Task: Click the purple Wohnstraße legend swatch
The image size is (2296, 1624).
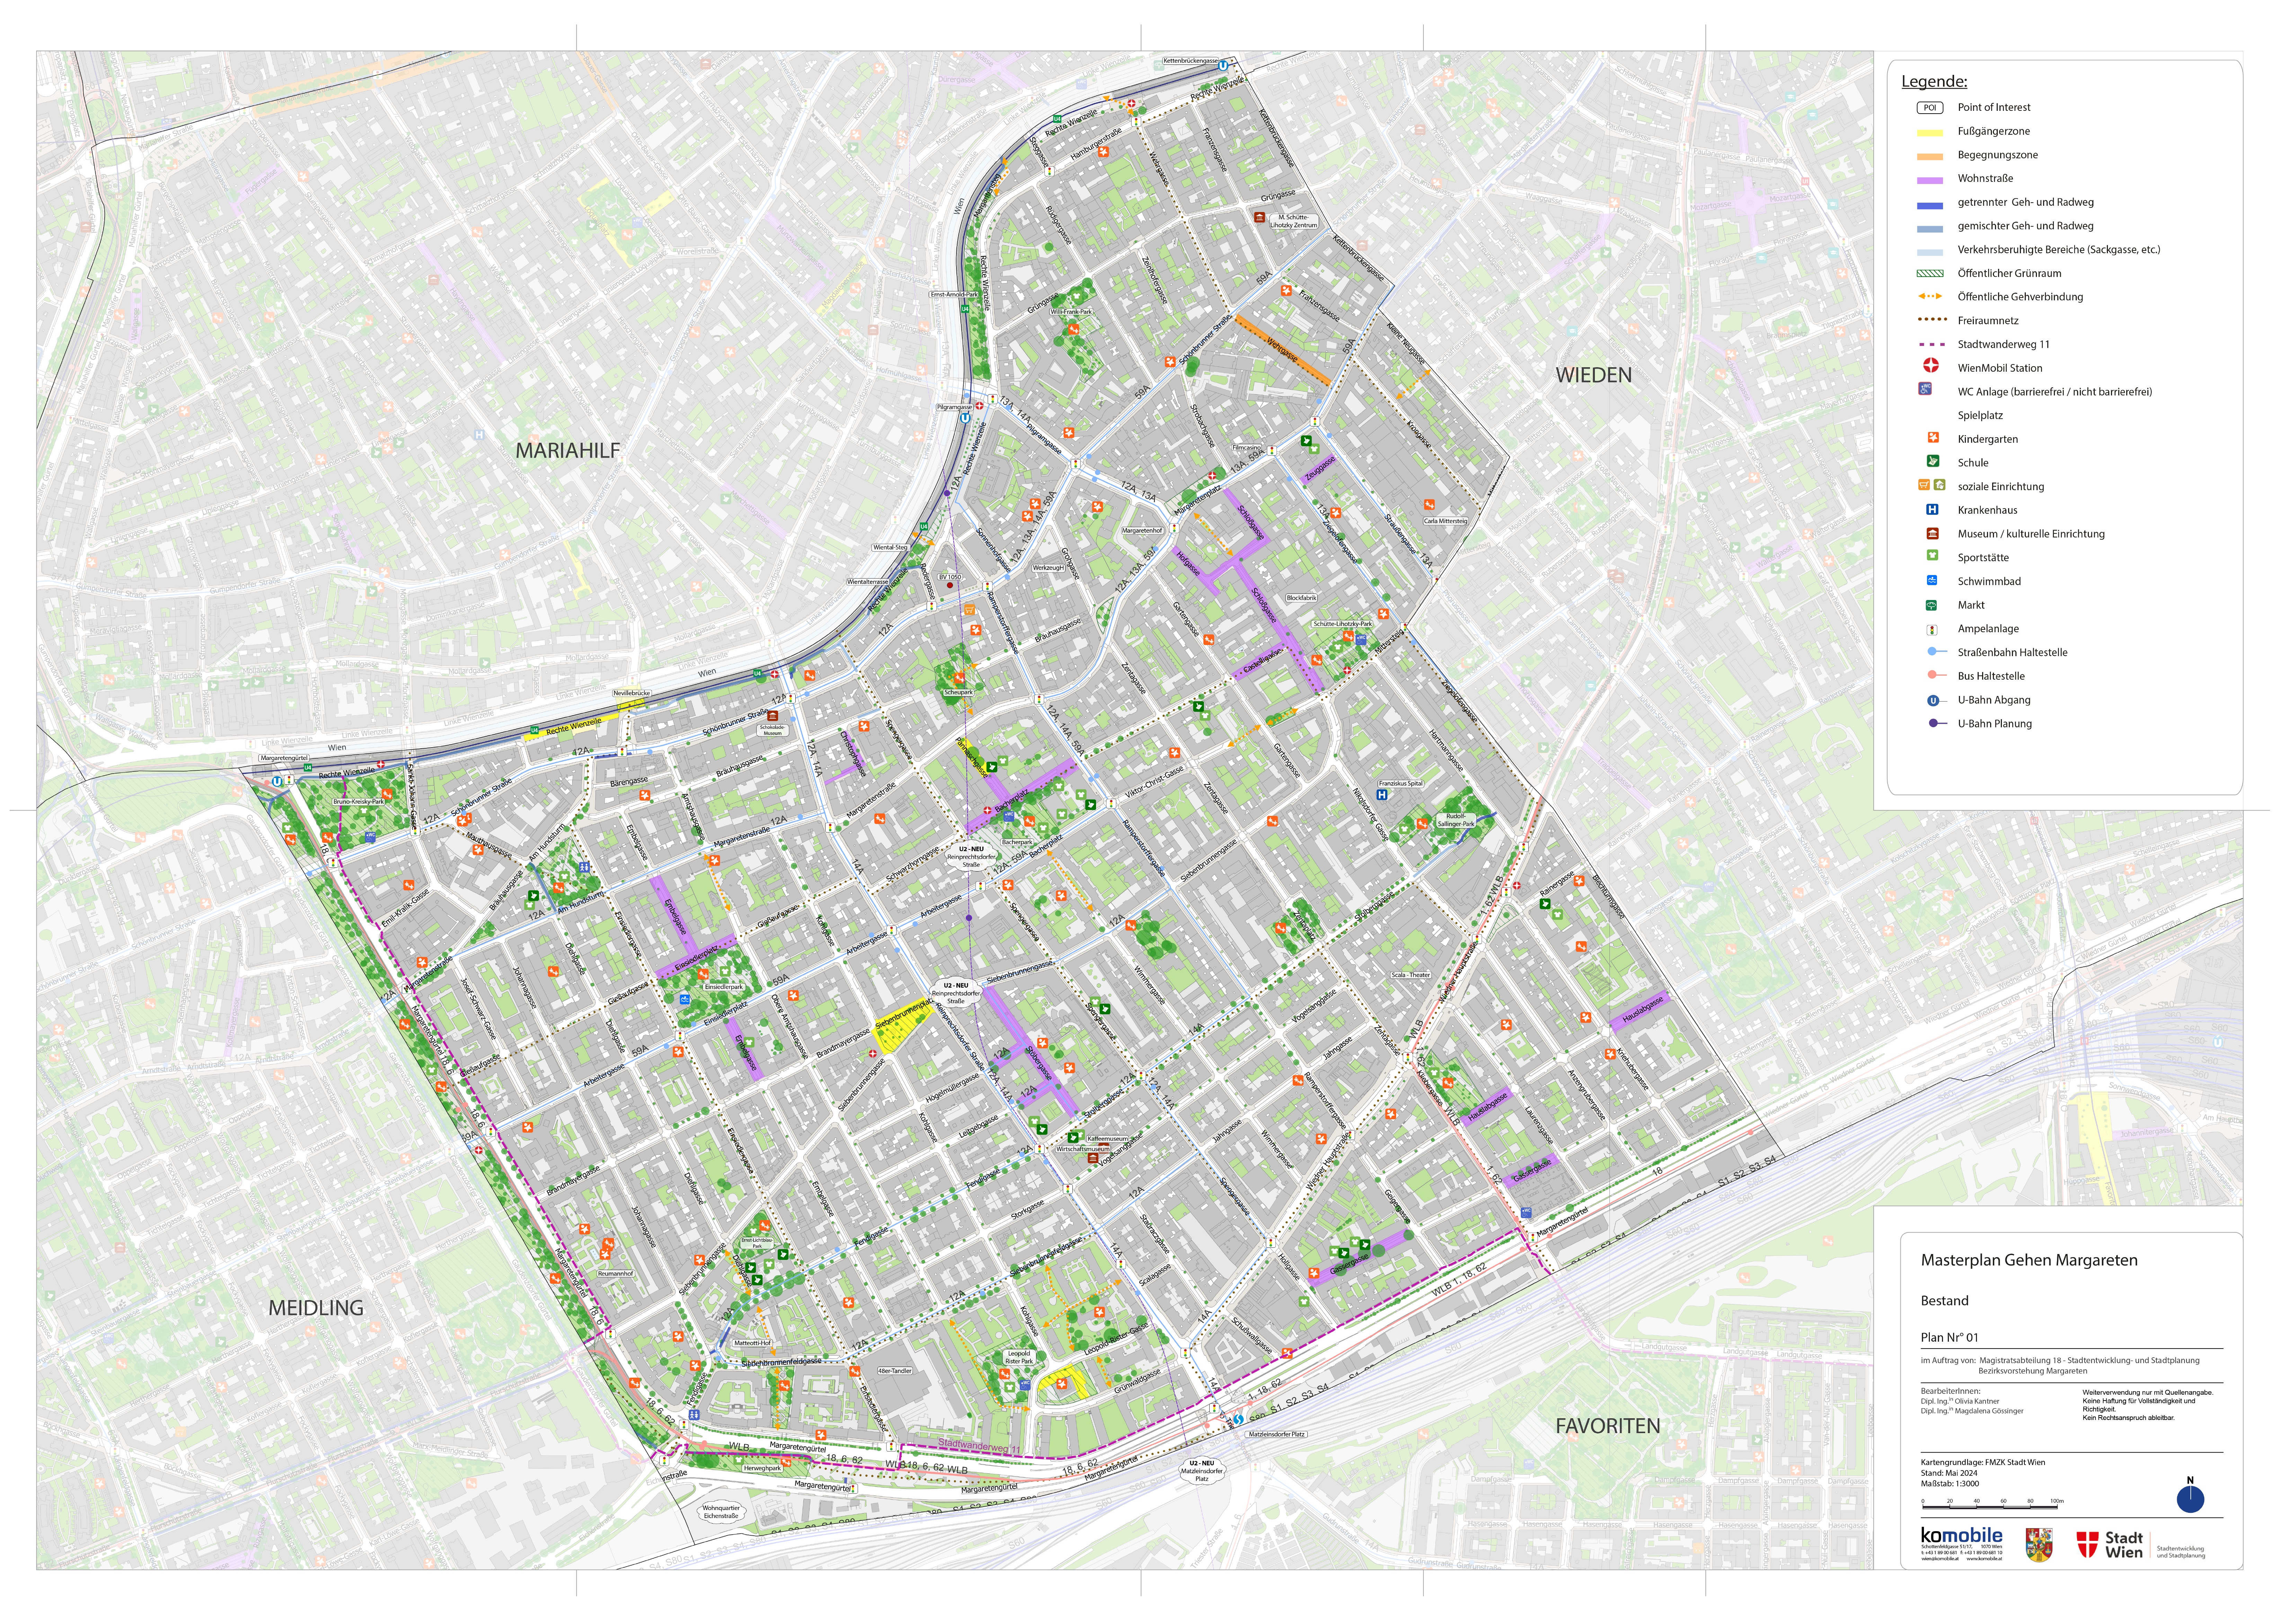Action: pyautogui.click(x=1930, y=180)
